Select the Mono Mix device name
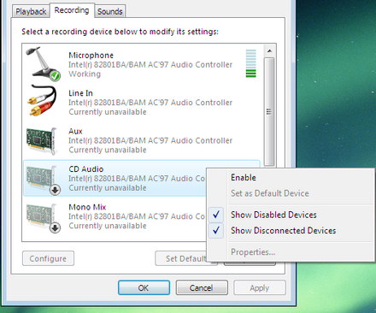Image resolution: width=376 pixels, height=313 pixels. (87, 207)
